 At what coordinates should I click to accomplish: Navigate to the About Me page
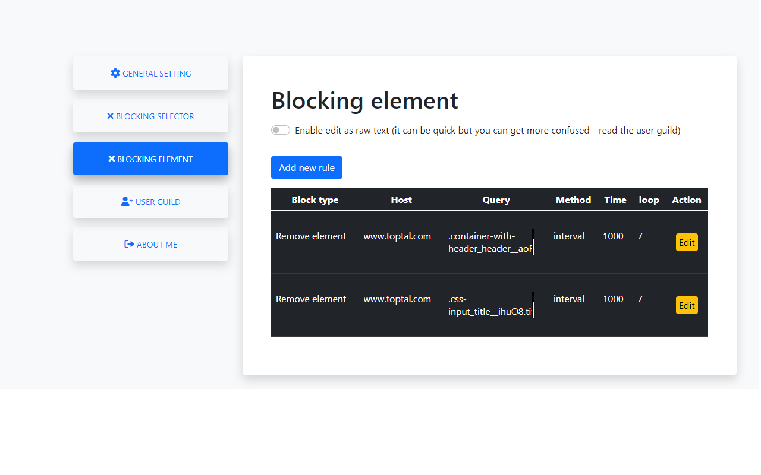[150, 244]
